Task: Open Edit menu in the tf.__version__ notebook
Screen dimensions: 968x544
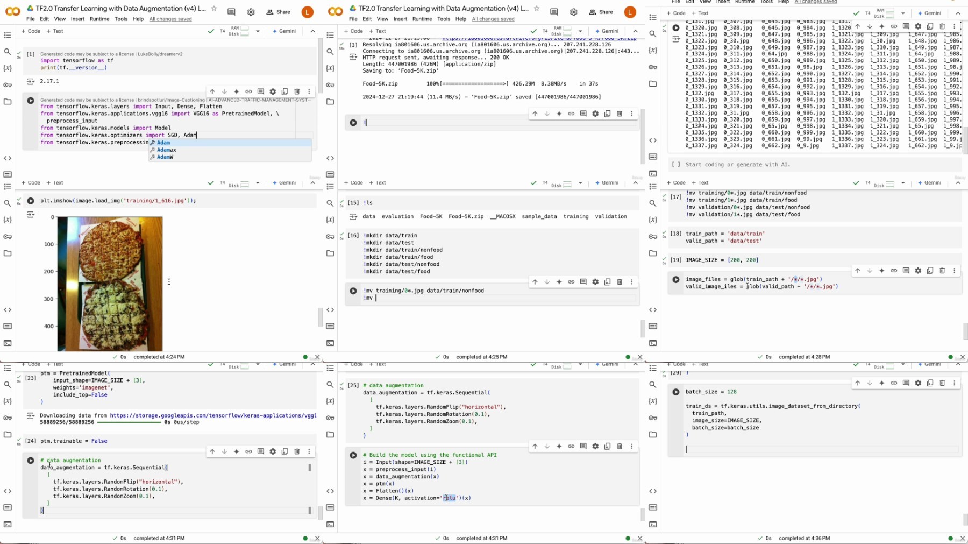Action: click(45, 19)
